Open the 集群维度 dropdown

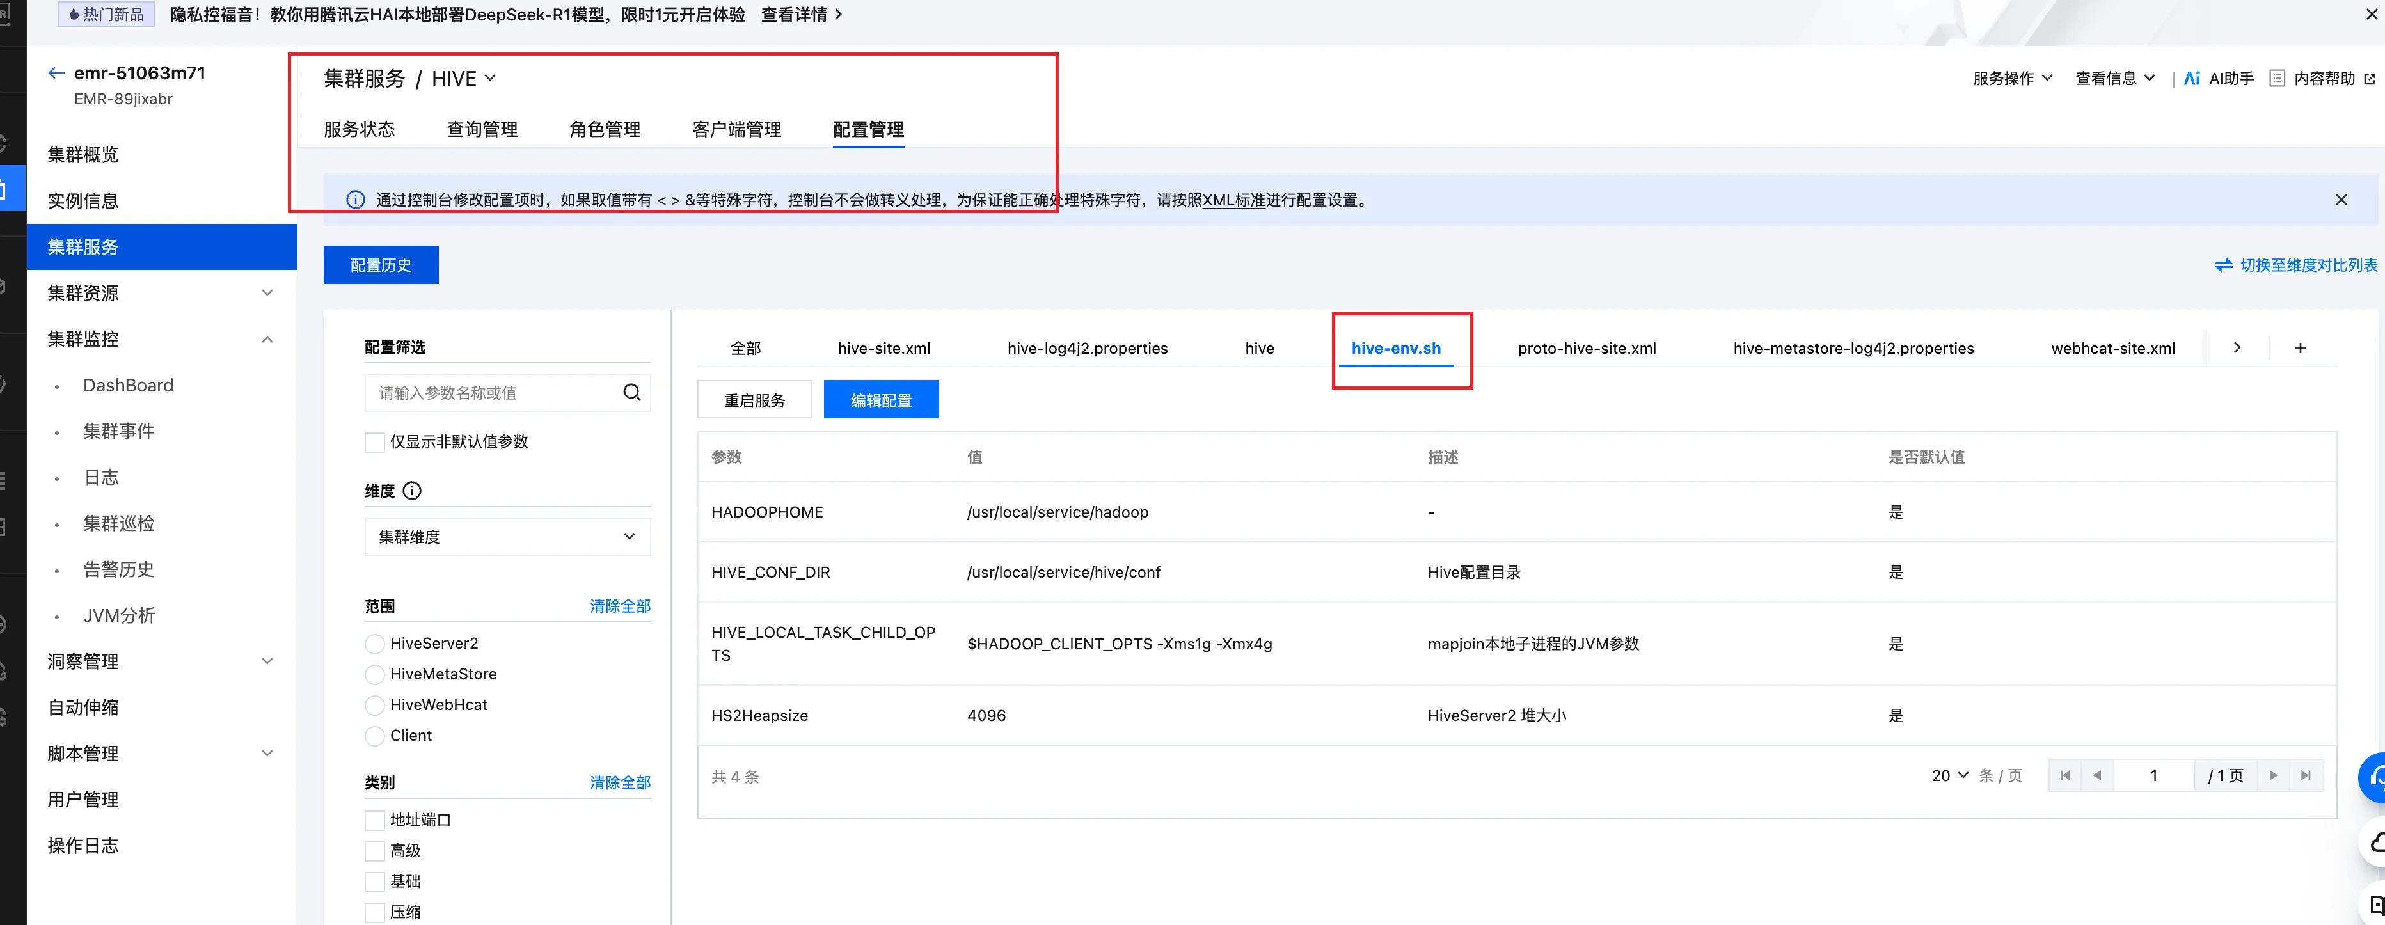click(x=507, y=536)
